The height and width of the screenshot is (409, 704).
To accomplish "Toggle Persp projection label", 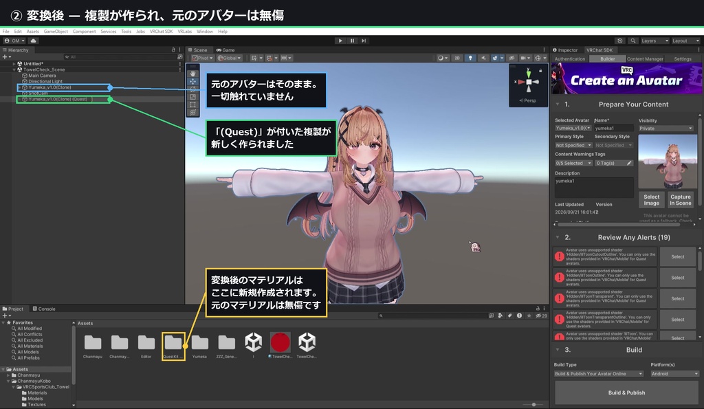I will tap(528, 100).
